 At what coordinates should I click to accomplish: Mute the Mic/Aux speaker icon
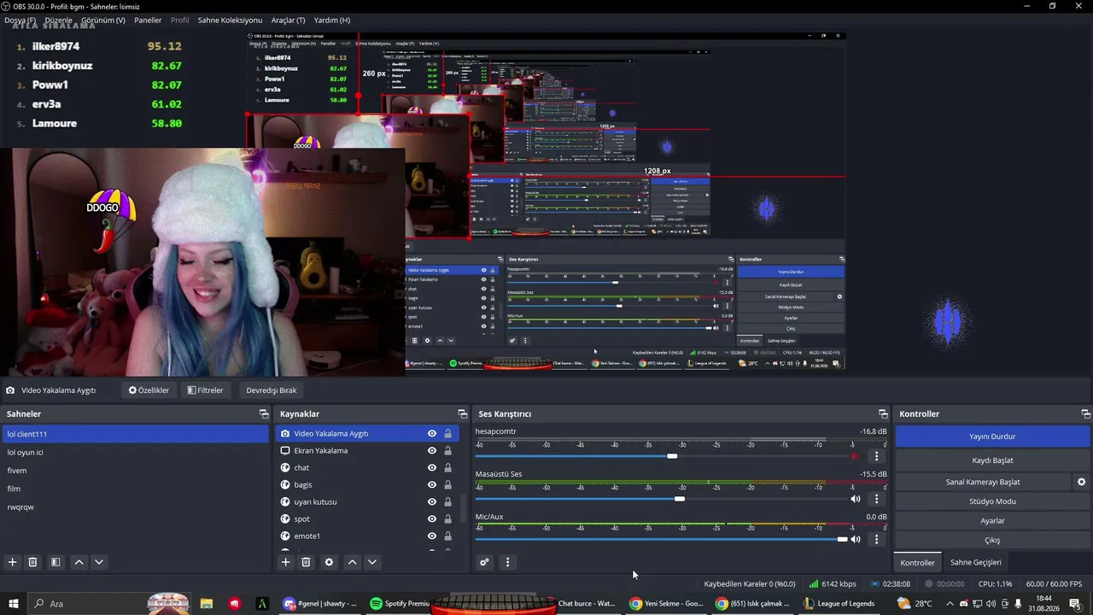pos(856,540)
